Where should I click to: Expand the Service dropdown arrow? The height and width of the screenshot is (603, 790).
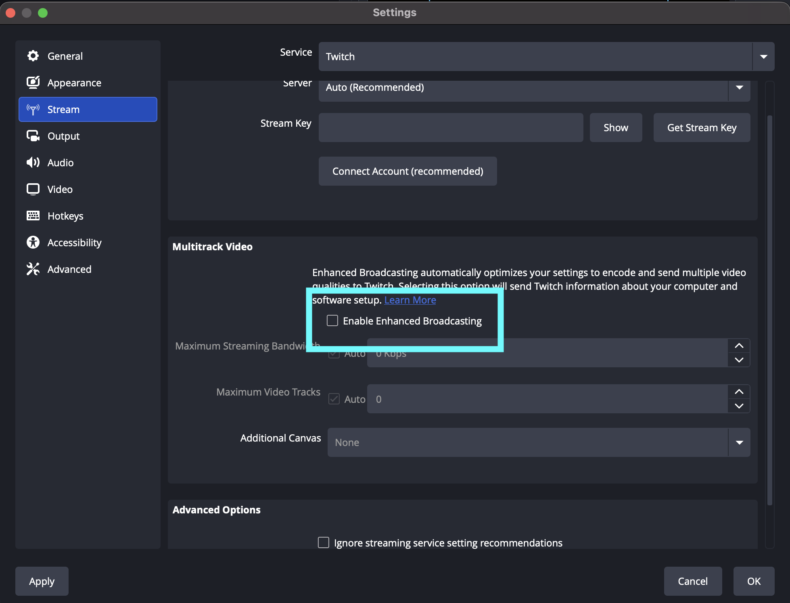coord(763,57)
